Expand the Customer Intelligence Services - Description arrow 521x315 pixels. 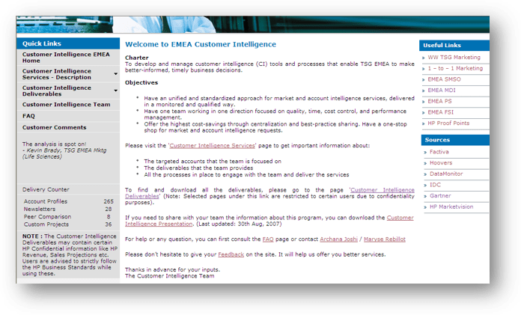(x=115, y=74)
